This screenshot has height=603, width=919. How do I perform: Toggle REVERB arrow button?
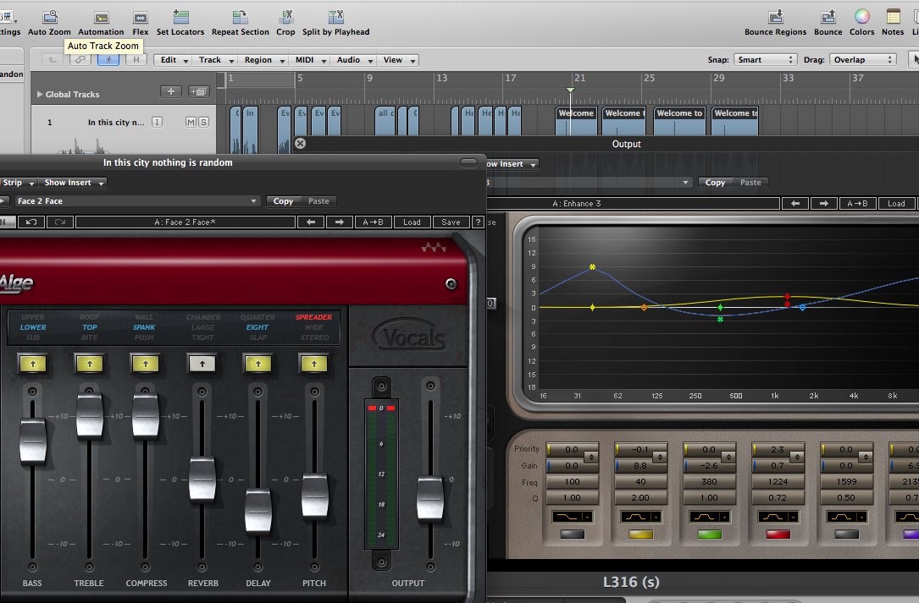[x=202, y=364]
